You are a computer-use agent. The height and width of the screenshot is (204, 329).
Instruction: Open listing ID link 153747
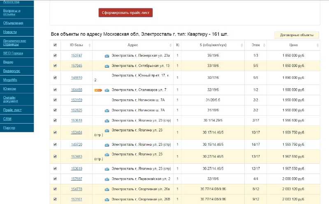coord(76,55)
